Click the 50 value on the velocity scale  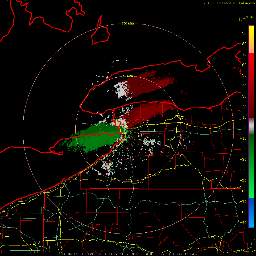pos(244,75)
